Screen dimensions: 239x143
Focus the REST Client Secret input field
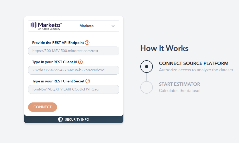pyautogui.click(x=74, y=89)
